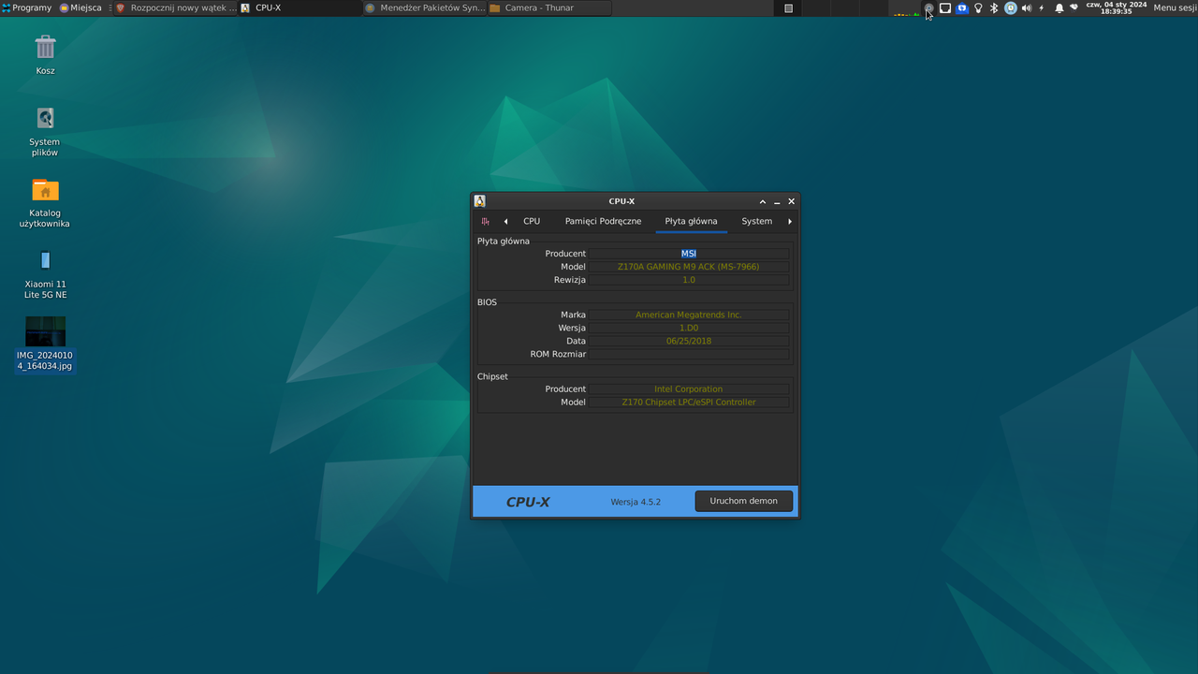Click the BIOS date 06/25/2018 value
The height and width of the screenshot is (674, 1198).
click(x=689, y=341)
